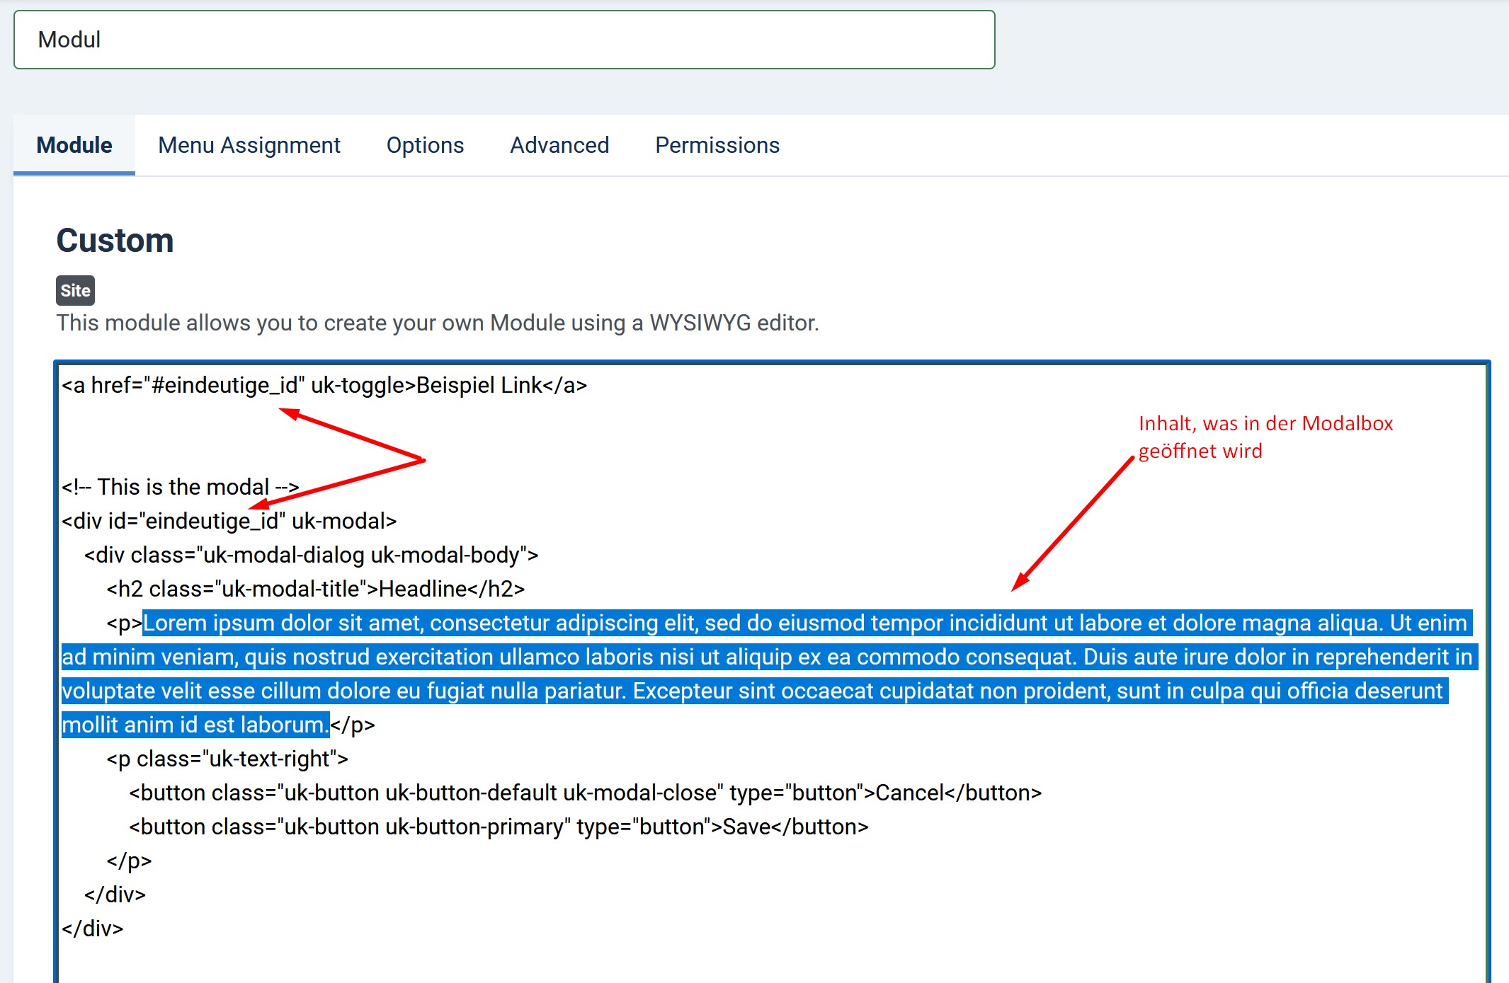Switch to the Advanced tab

coord(559,145)
